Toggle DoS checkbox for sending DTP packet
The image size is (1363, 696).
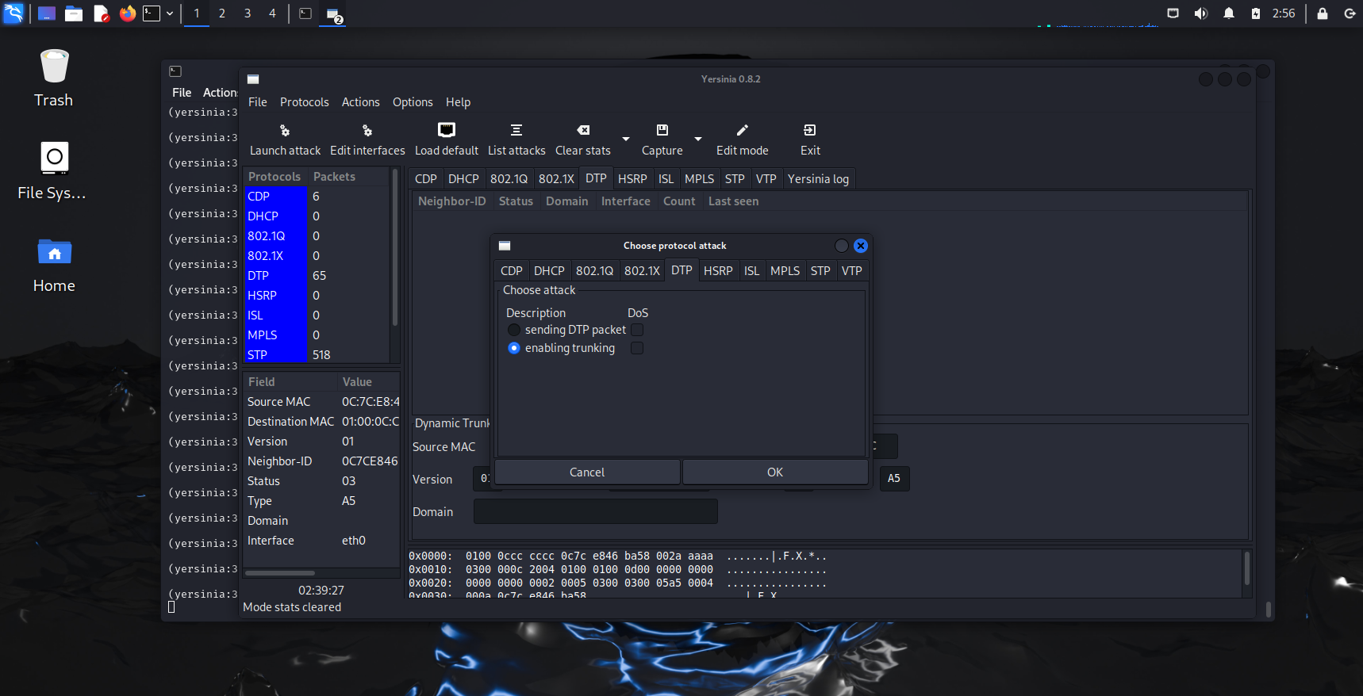click(637, 330)
